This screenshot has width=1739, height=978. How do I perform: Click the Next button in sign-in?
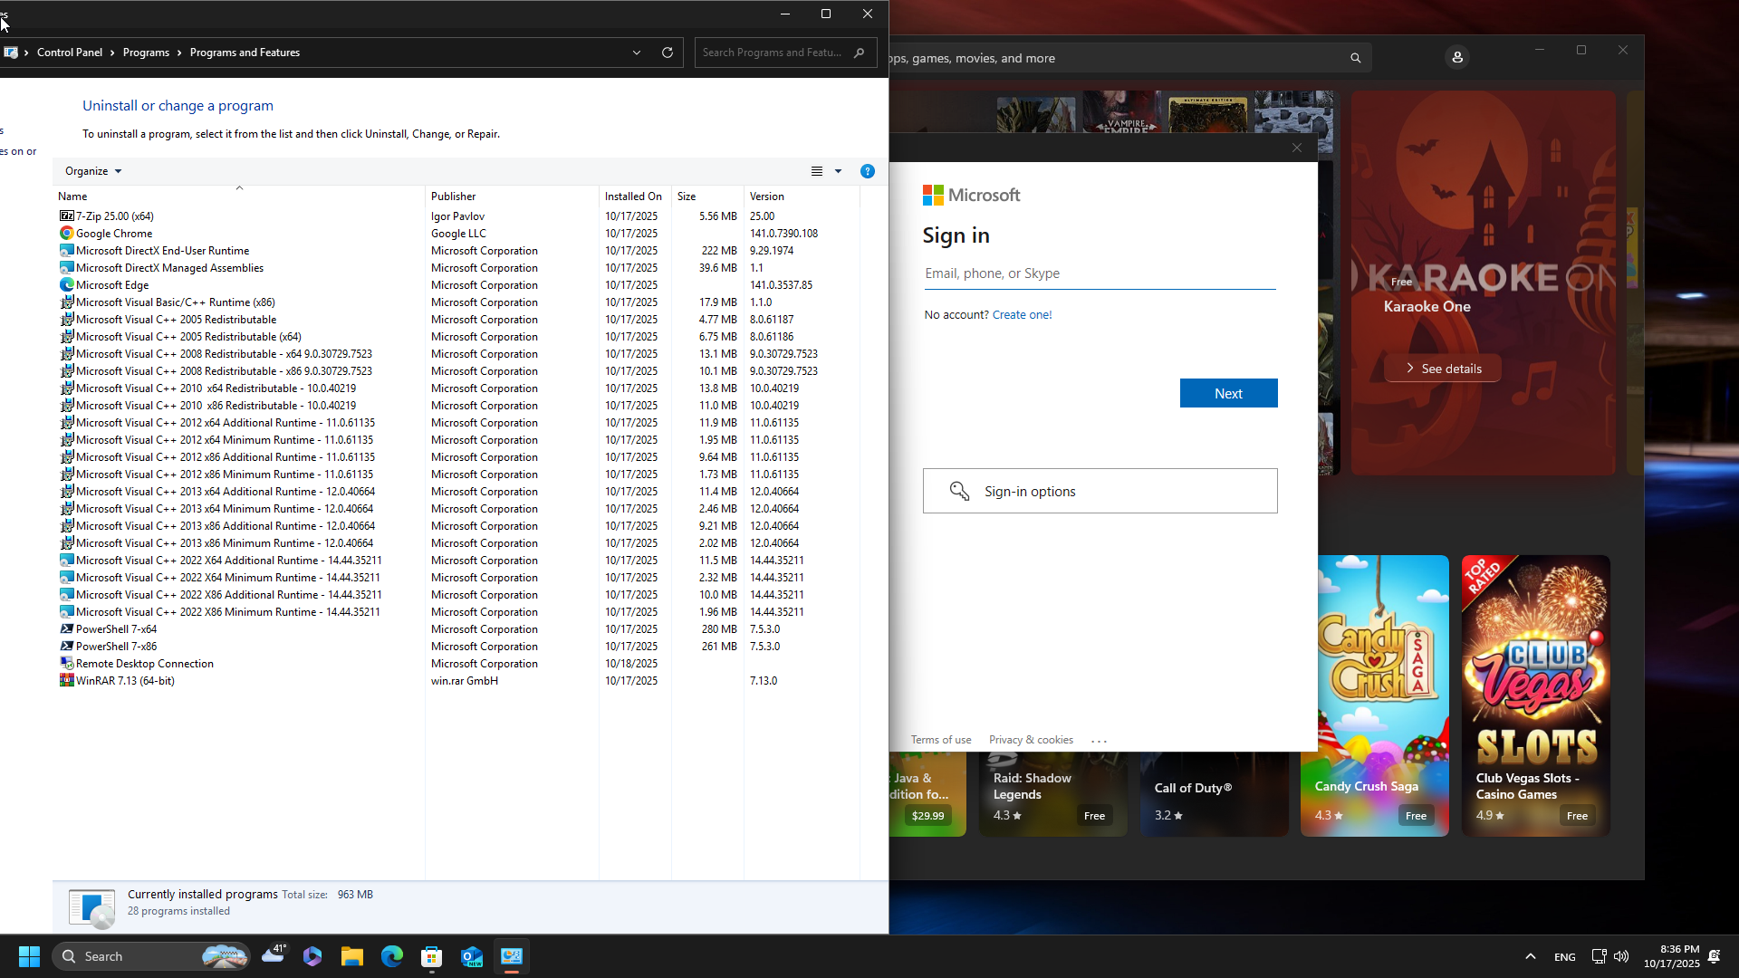pos(1228,393)
